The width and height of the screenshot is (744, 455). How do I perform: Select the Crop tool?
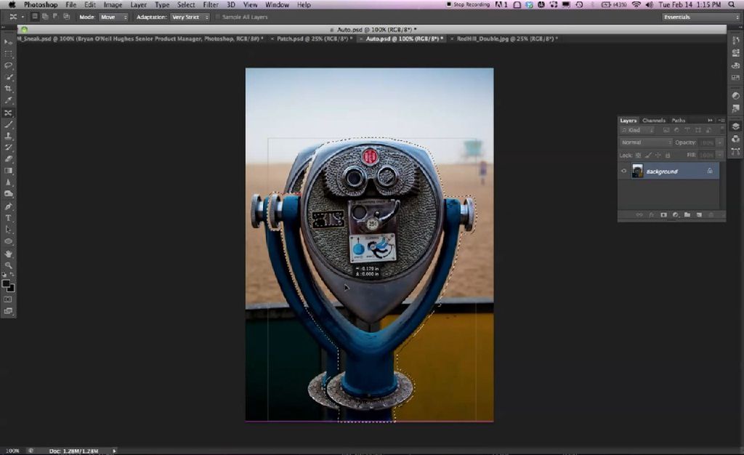[x=8, y=89]
